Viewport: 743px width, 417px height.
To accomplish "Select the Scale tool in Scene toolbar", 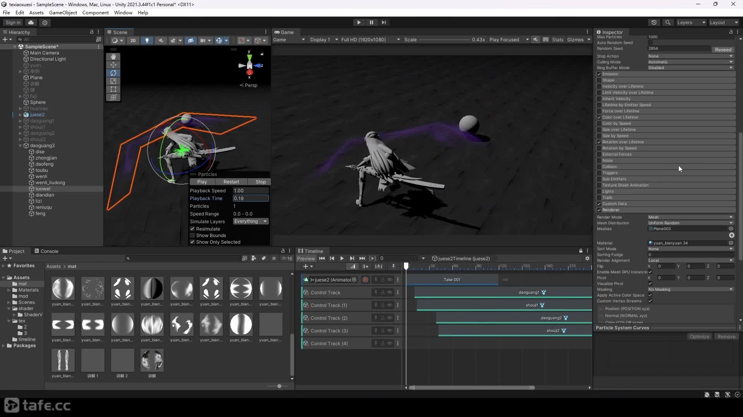I will [x=113, y=81].
